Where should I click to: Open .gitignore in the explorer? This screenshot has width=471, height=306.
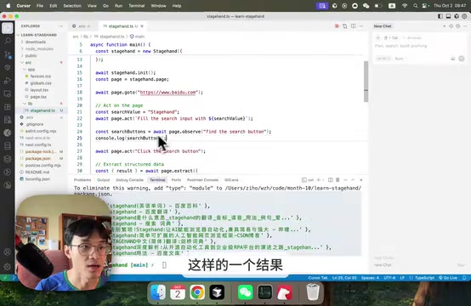(34, 124)
